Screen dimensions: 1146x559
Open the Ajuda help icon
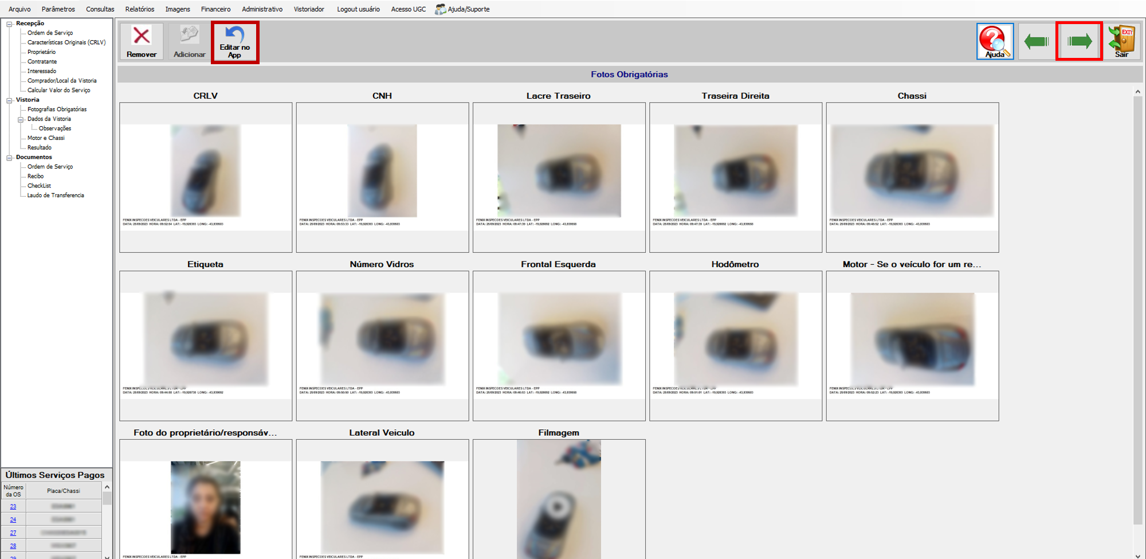pos(995,41)
